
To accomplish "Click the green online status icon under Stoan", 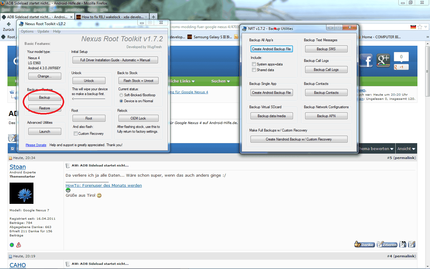I will click(x=12, y=245).
